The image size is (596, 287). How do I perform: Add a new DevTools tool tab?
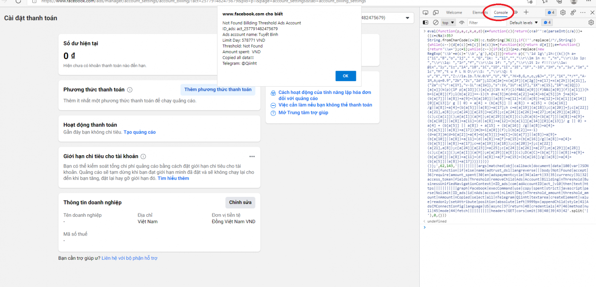pos(526,13)
